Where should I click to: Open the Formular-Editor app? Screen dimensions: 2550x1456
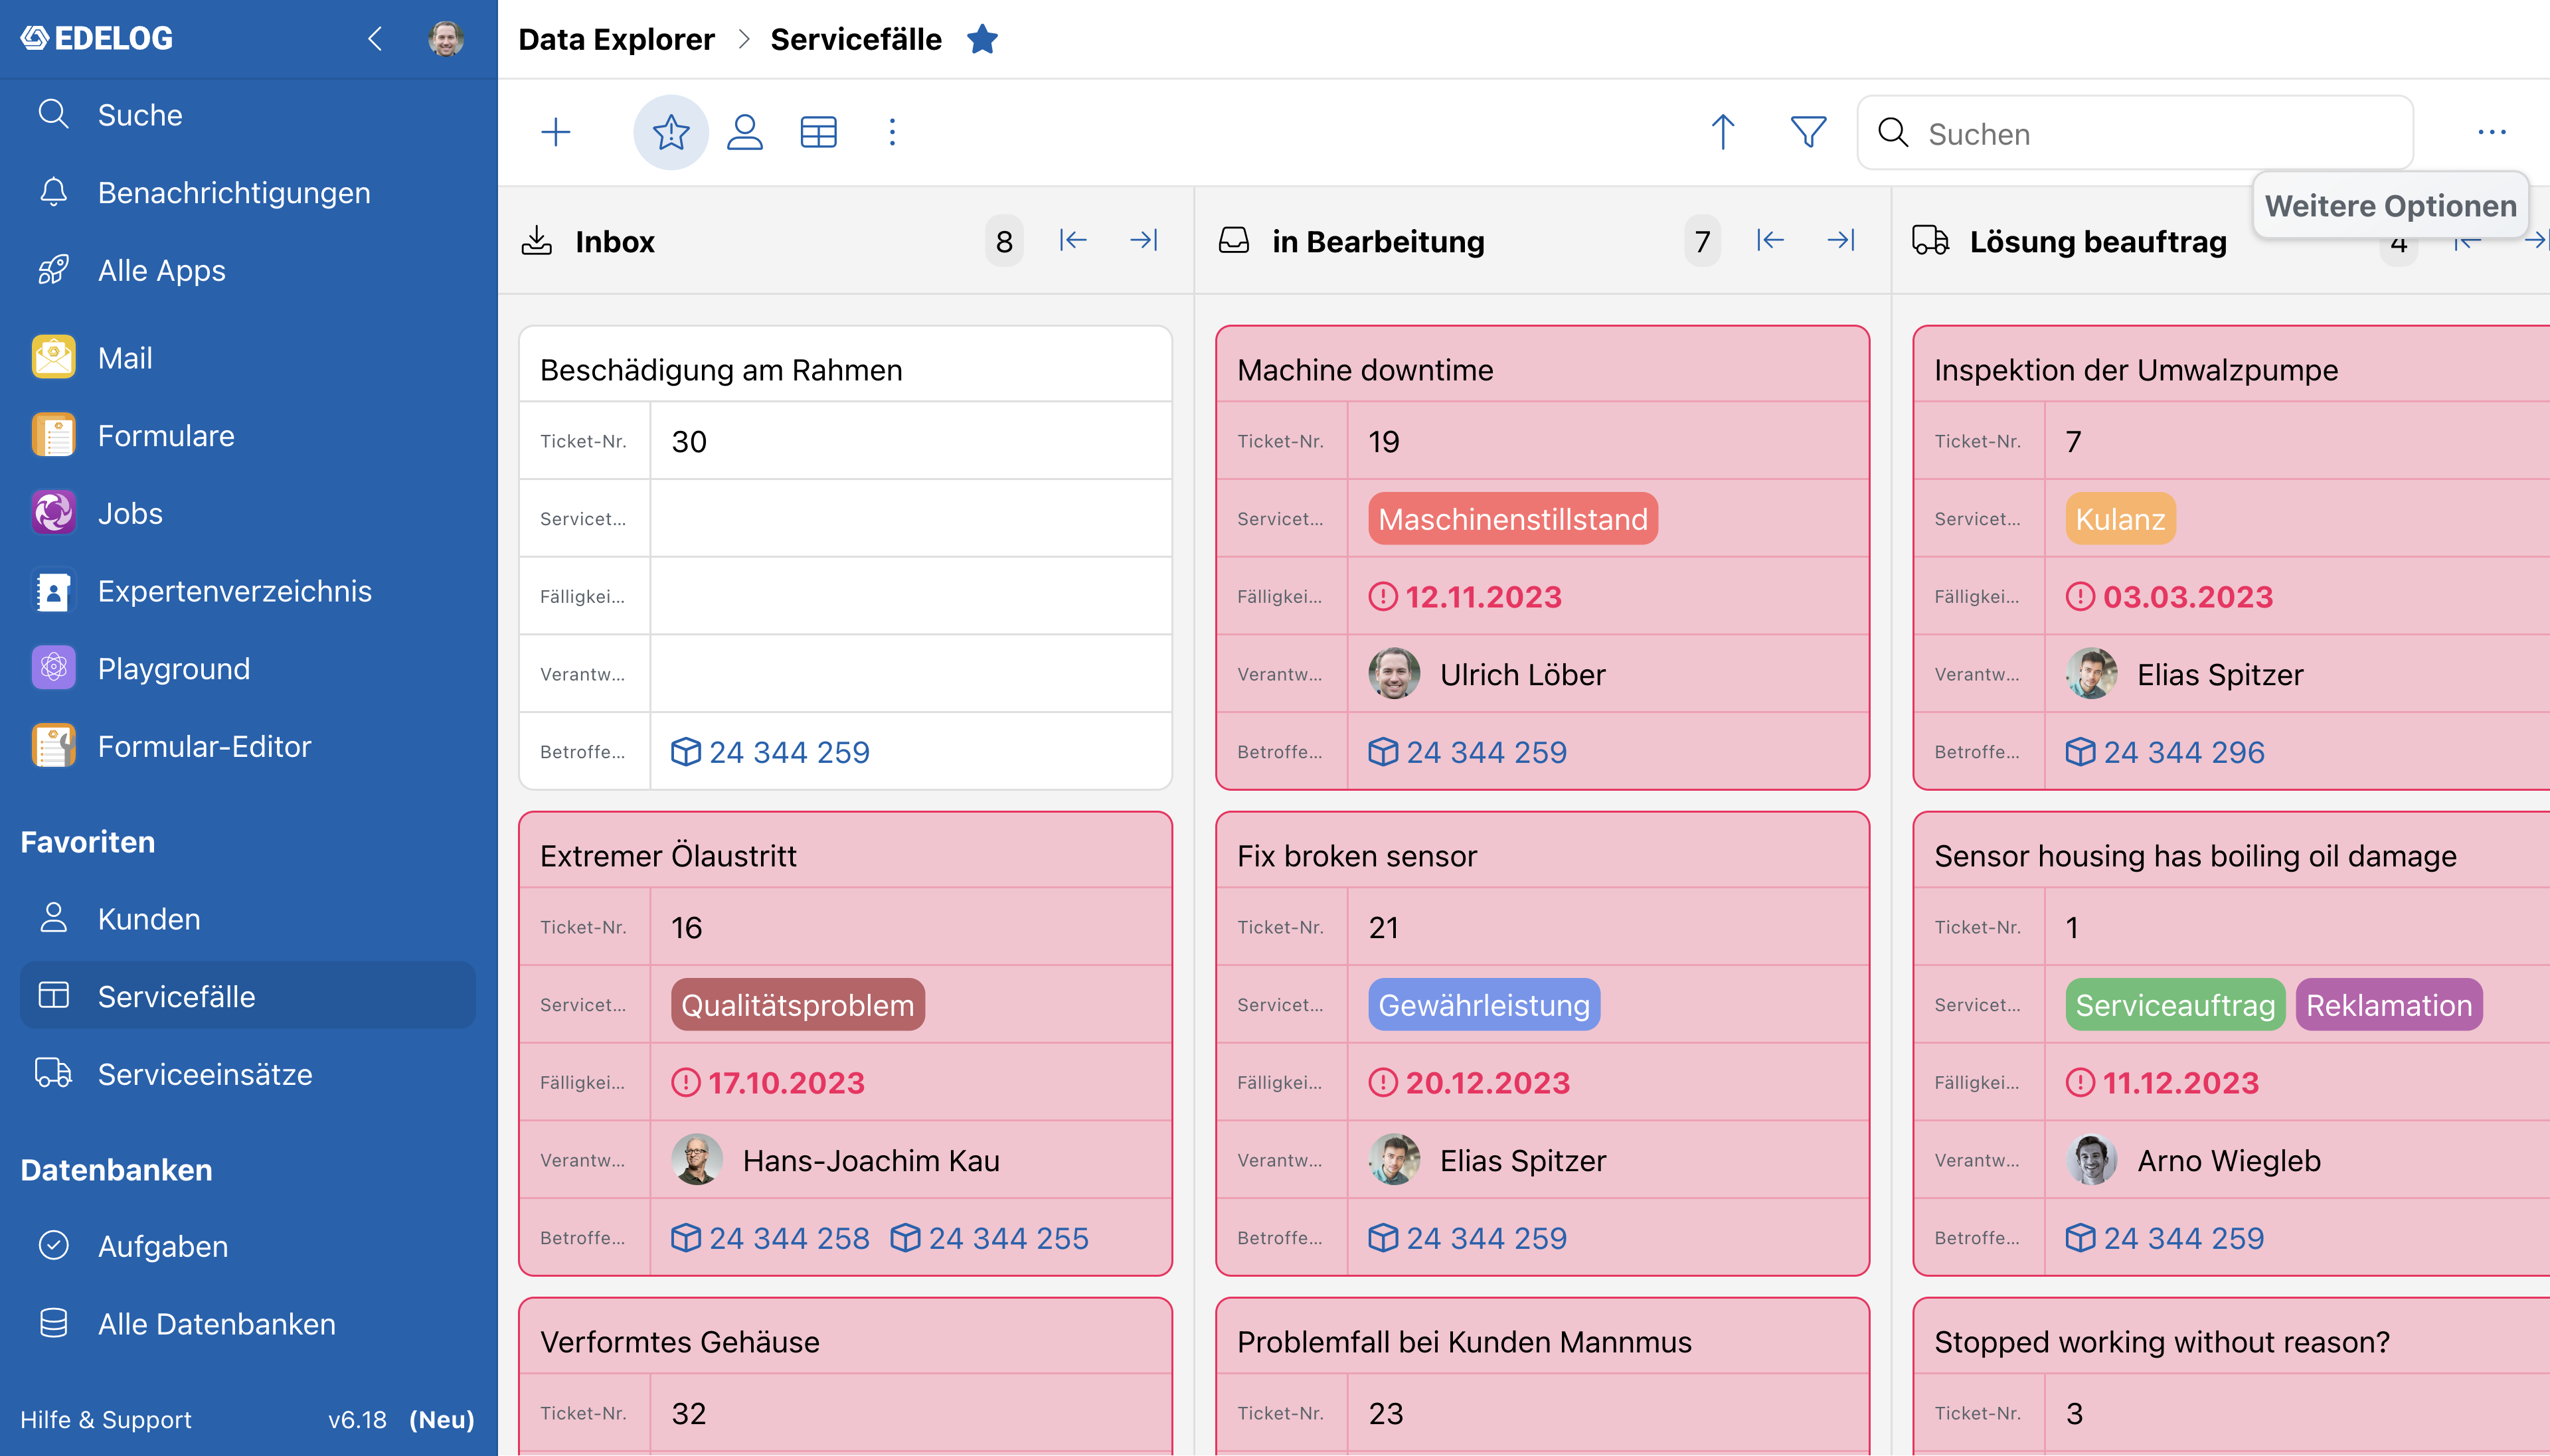(249, 746)
